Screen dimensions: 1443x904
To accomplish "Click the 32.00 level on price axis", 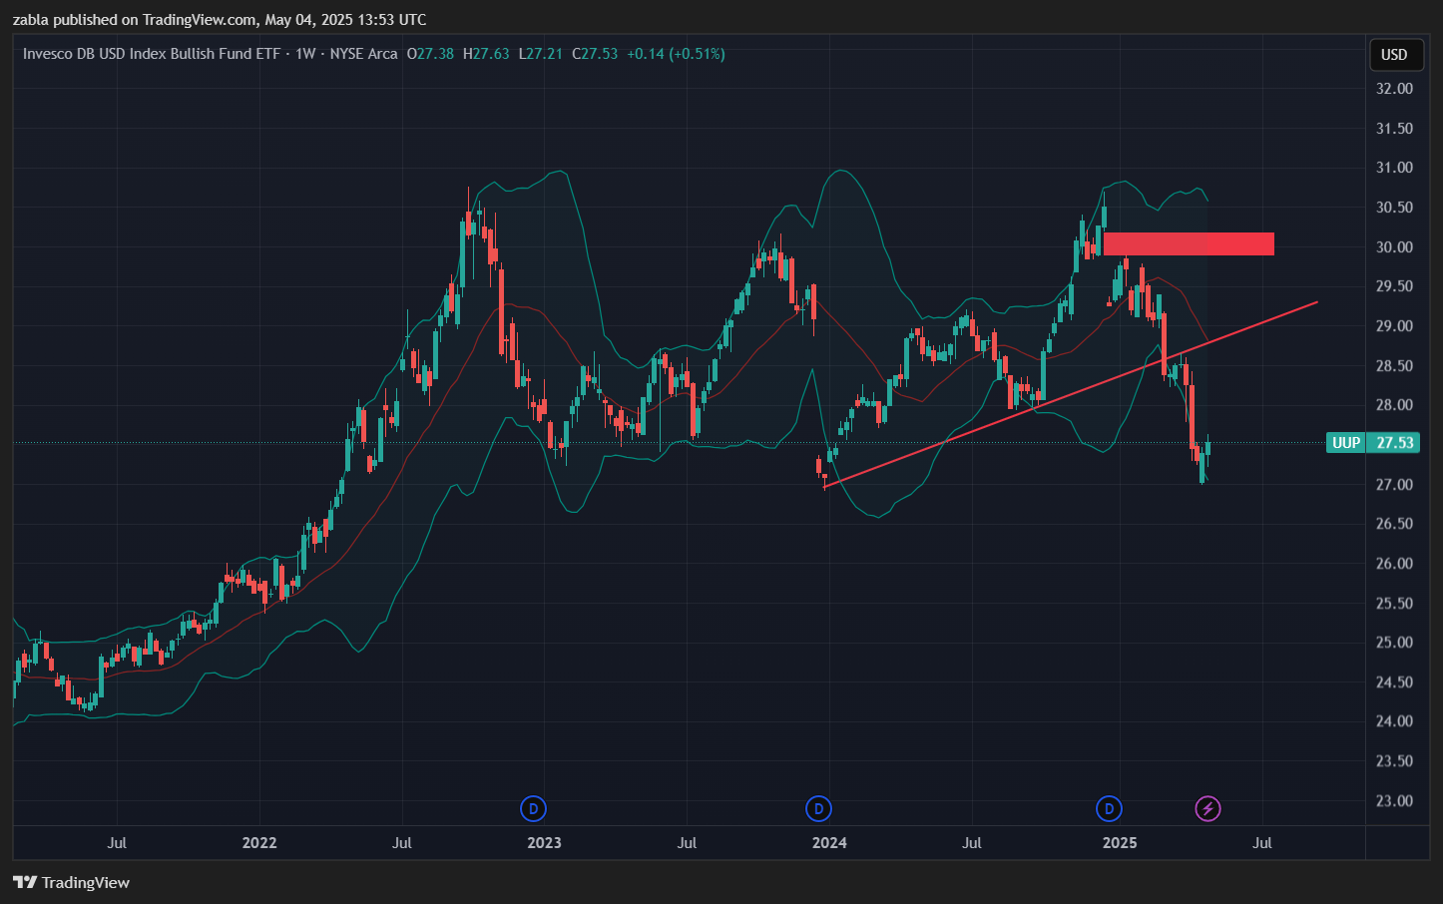I will [1394, 89].
